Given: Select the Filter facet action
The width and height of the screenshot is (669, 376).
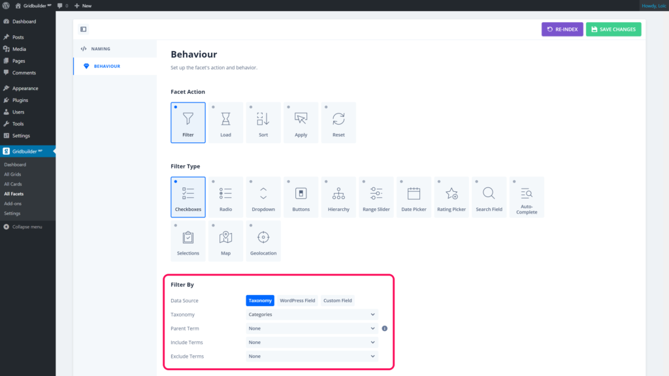Looking at the screenshot, I should pos(188,122).
